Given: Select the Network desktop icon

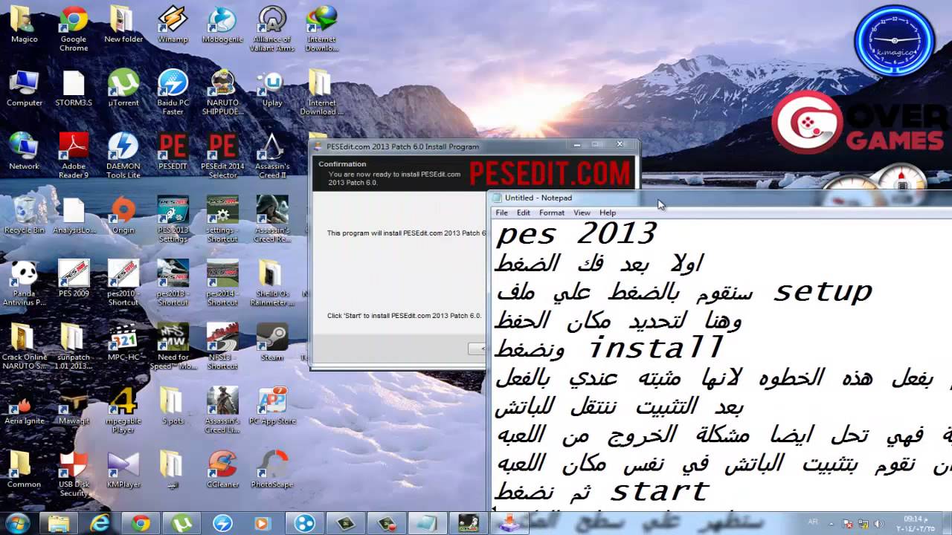Looking at the screenshot, I should point(25,152).
